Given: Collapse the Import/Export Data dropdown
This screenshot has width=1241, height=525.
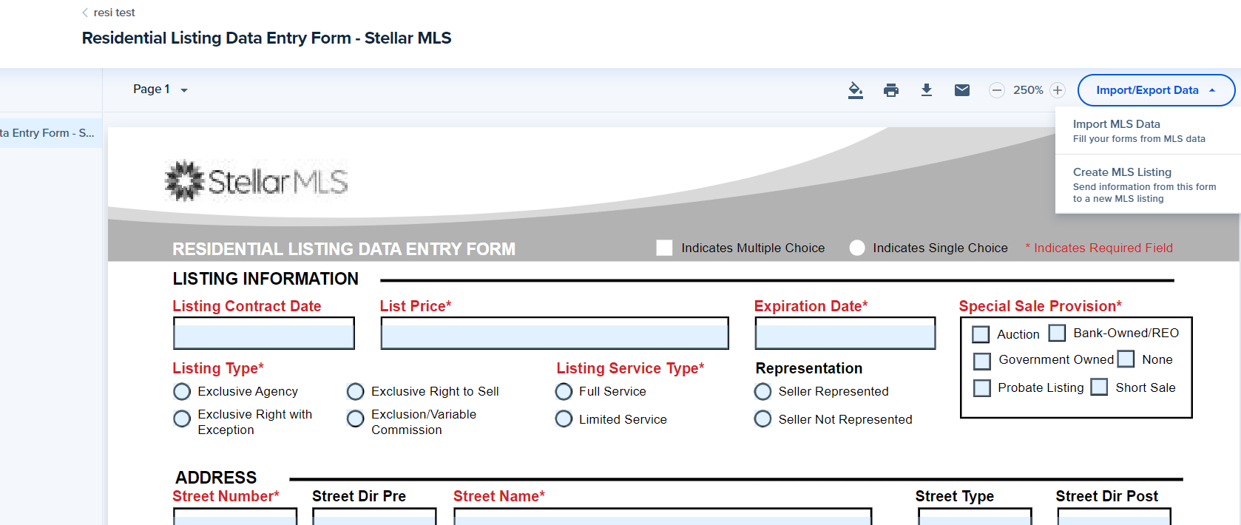Looking at the screenshot, I should coord(1155,90).
